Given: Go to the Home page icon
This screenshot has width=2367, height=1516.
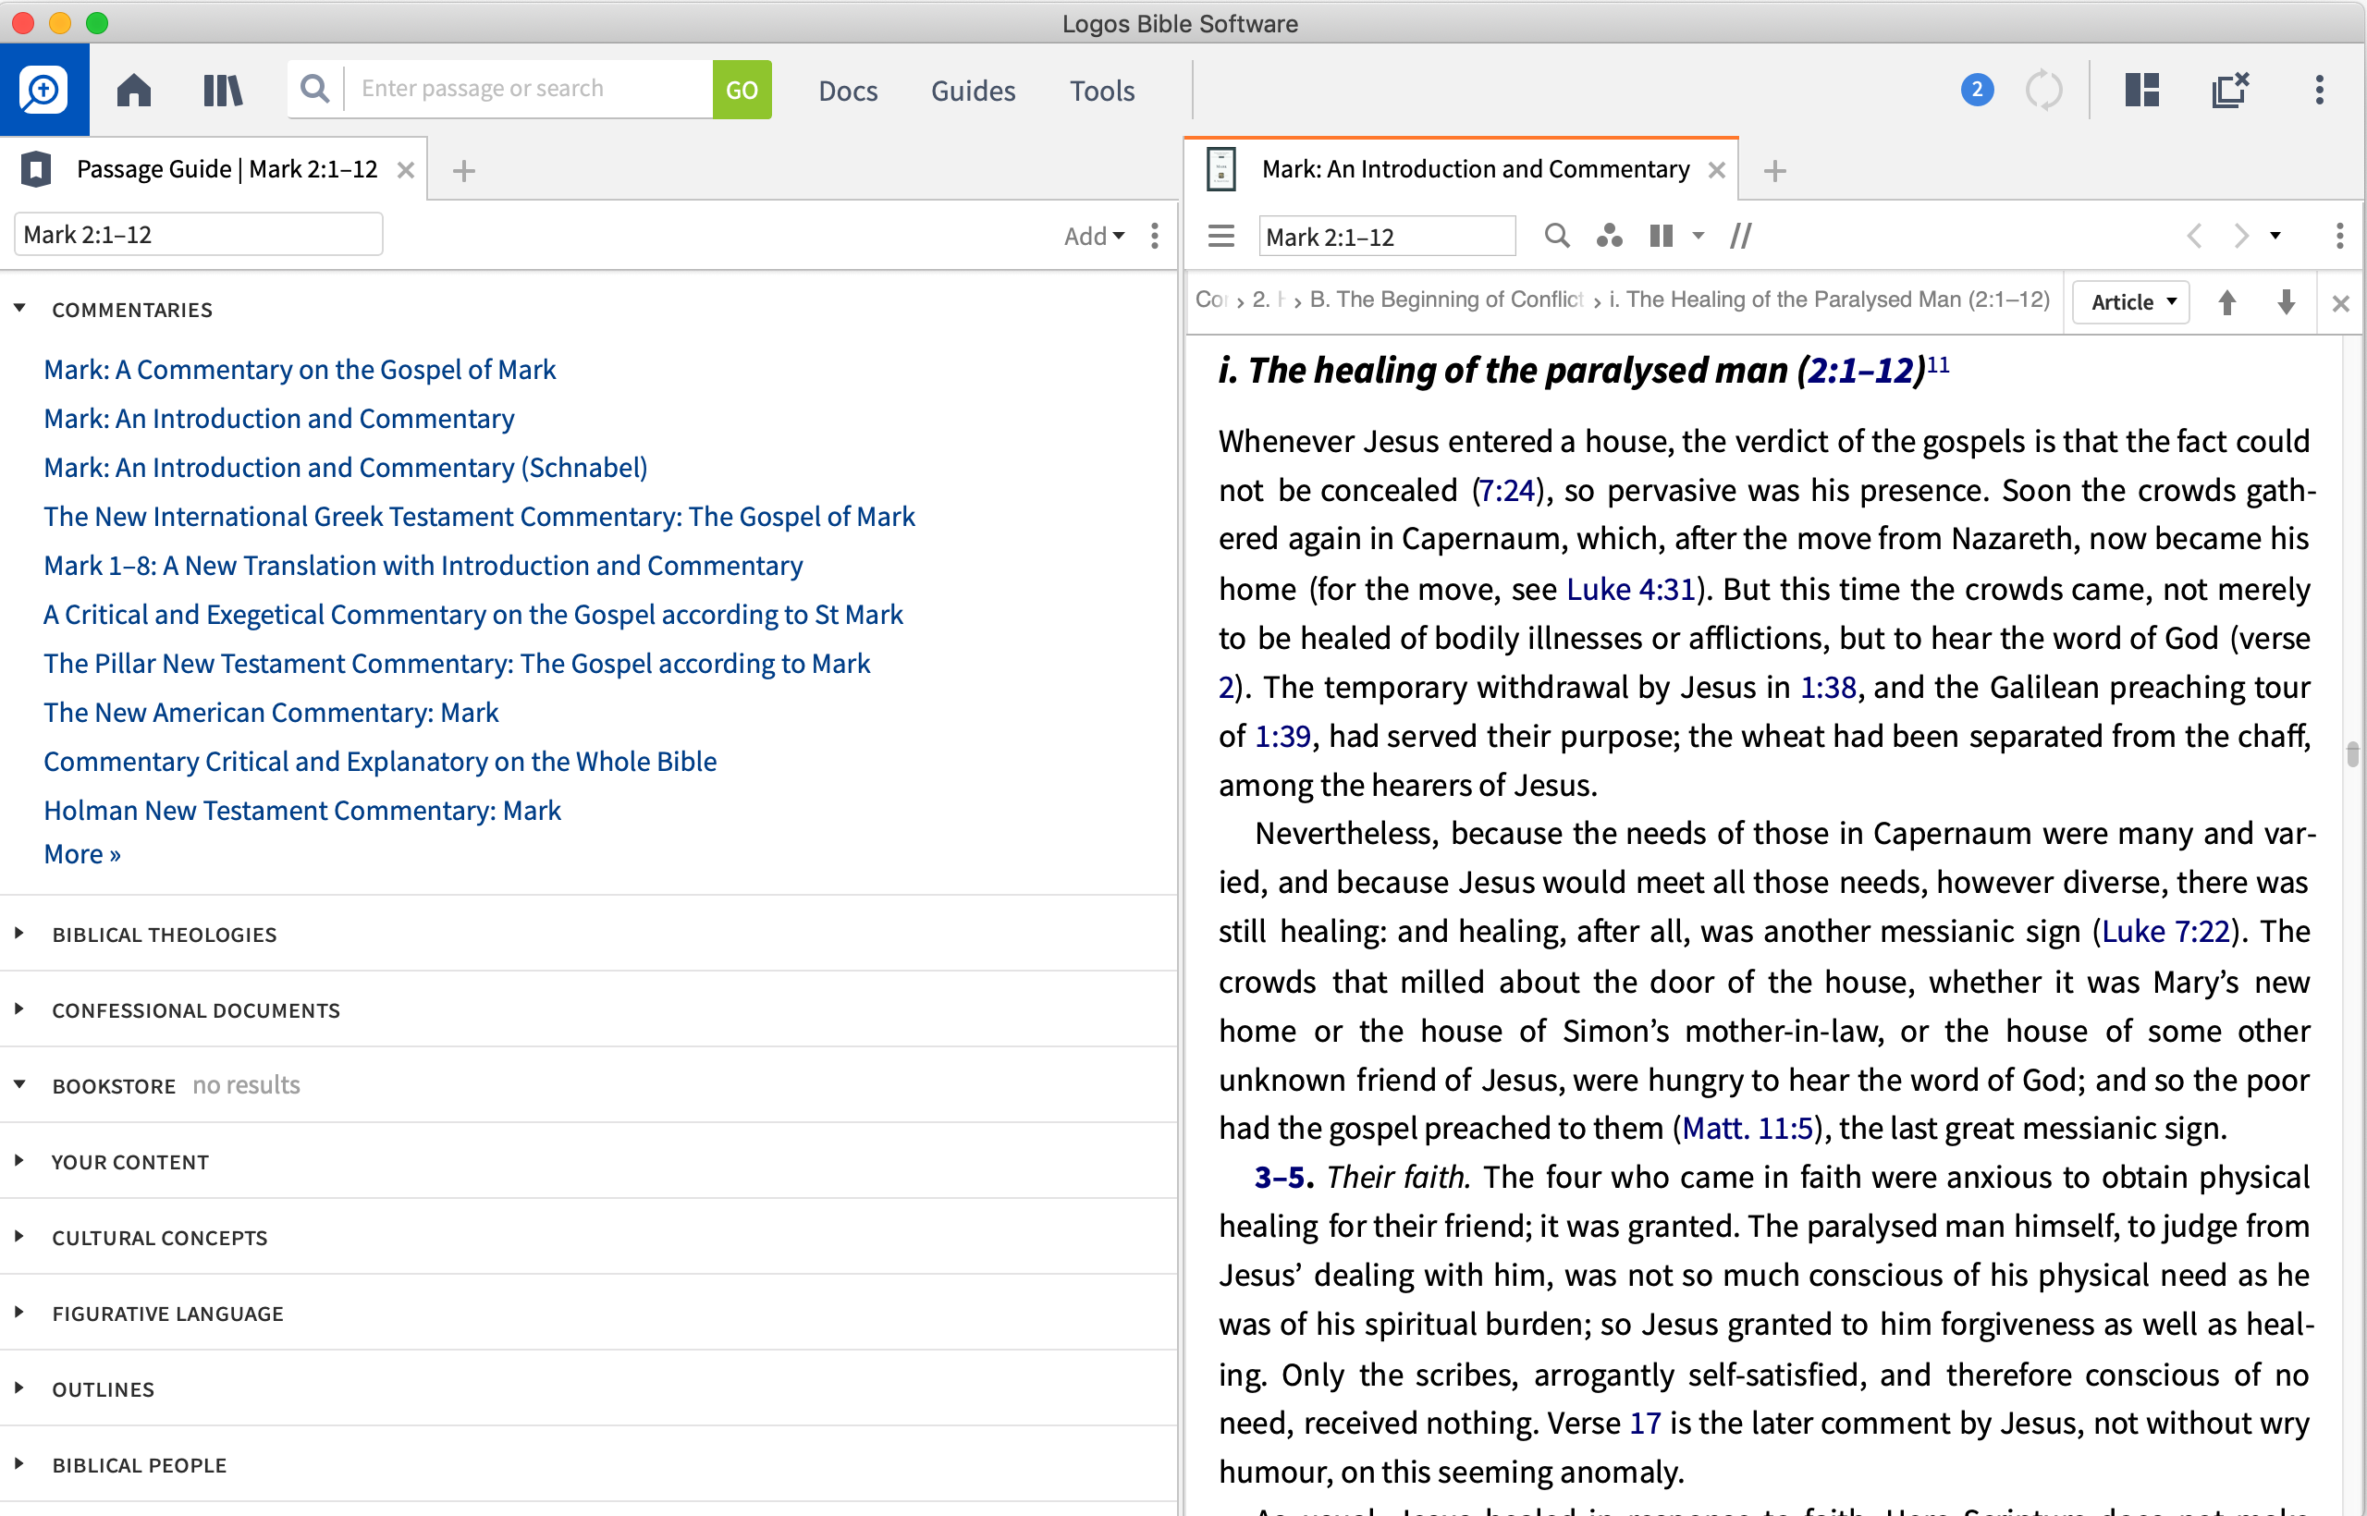Looking at the screenshot, I should [134, 90].
